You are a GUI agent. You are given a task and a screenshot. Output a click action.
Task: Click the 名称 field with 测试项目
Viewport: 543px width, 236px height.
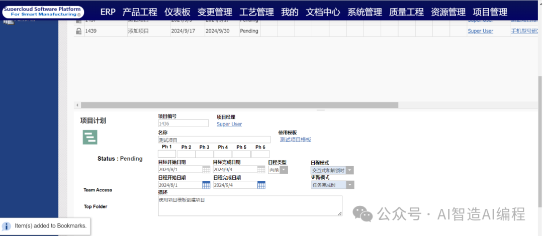coord(214,140)
